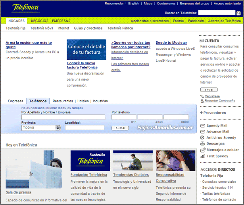This screenshot has height=205, width=244.
Task: Click the Advance Mail envelope icon
Action: click(x=203, y=132)
